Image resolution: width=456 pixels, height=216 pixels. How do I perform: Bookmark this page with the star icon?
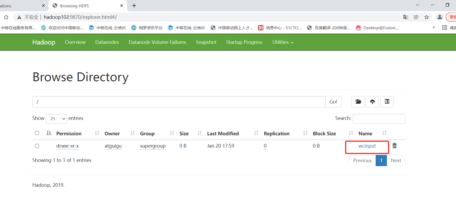click(427, 17)
